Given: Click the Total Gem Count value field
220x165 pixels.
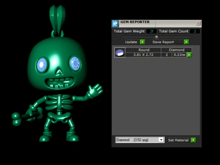Looking at the screenshot, I should coord(195,31).
